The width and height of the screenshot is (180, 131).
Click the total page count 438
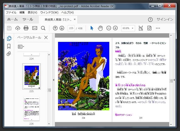coord(80,28)
